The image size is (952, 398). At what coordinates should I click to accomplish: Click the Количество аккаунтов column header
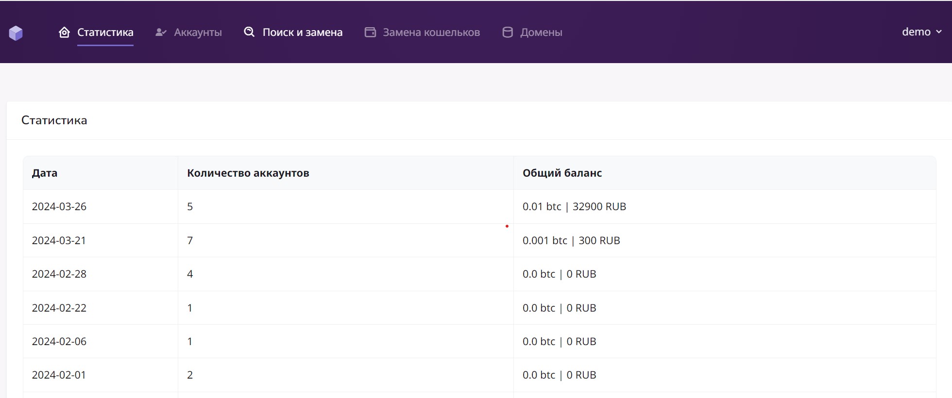[248, 173]
